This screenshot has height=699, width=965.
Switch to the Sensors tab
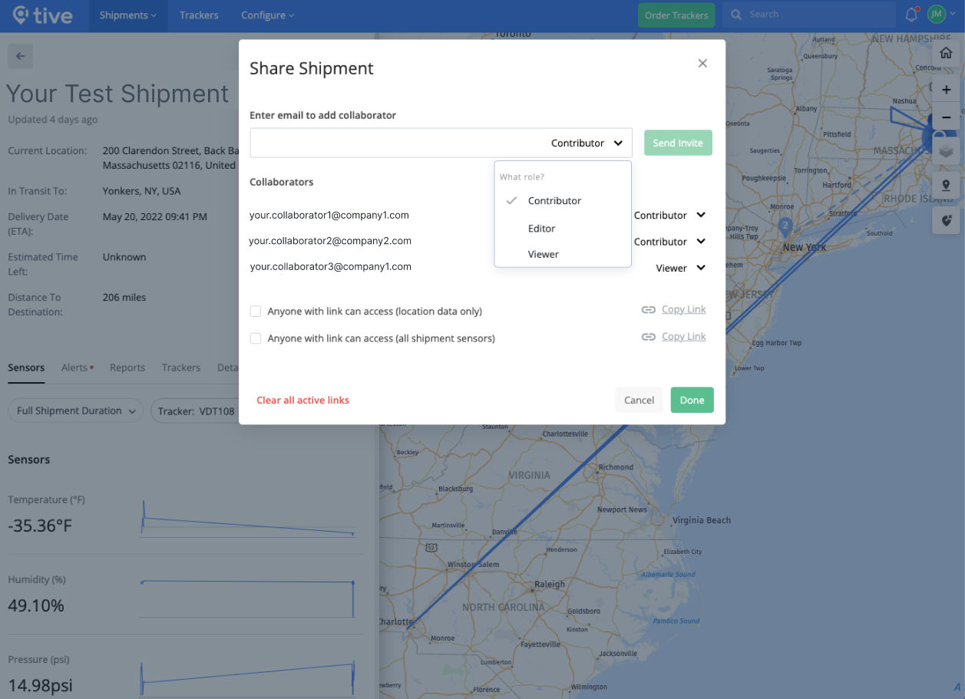coord(26,368)
